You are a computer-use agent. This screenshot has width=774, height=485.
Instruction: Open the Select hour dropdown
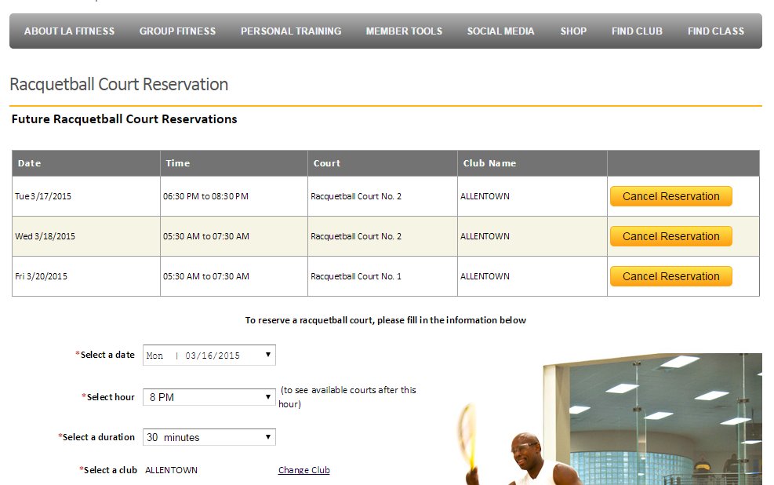[209, 397]
